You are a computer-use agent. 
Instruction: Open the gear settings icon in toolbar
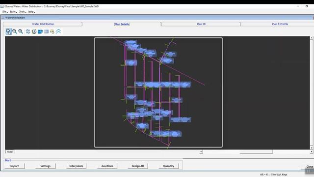34,31
